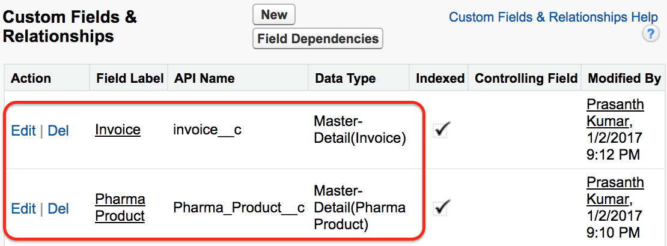Click the Indexed checkmark for invoice__c
Screen dimensions: 667x246
click(x=442, y=130)
